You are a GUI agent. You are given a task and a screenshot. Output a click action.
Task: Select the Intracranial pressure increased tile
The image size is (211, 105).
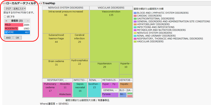[66, 22]
